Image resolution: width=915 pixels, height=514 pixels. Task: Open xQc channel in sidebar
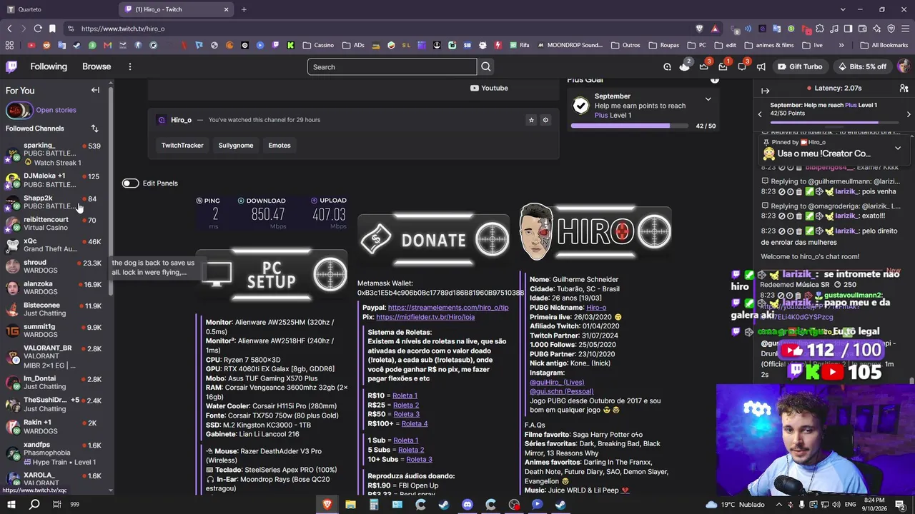point(54,245)
